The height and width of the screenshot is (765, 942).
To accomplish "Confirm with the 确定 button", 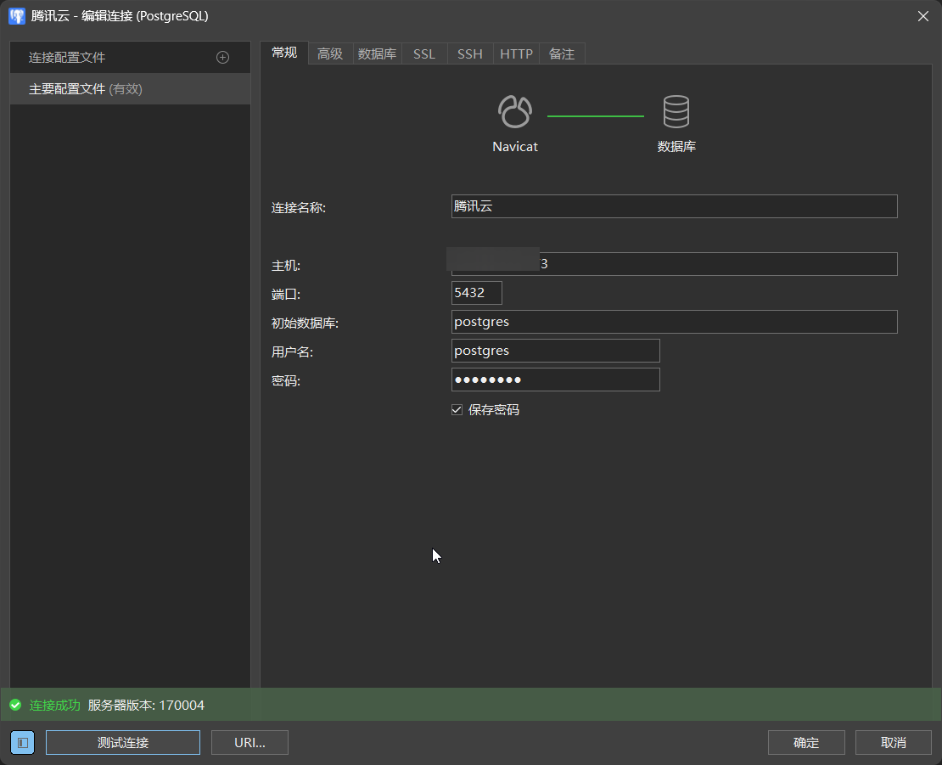I will [x=806, y=743].
